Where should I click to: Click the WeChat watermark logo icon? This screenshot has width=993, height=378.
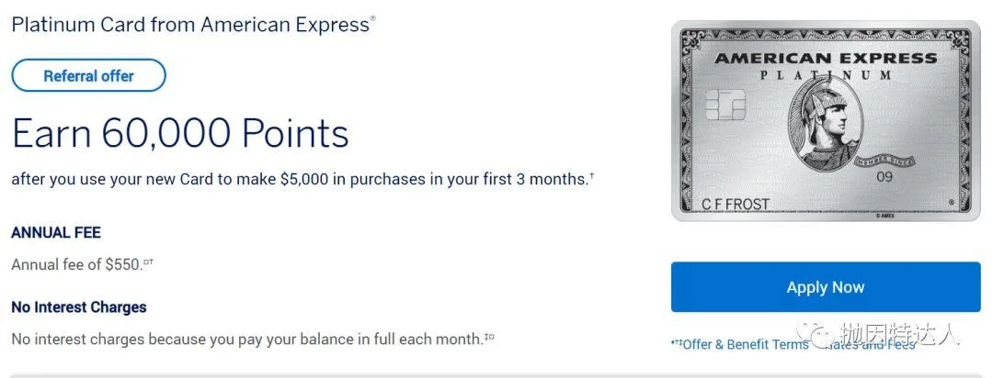pos(816,333)
